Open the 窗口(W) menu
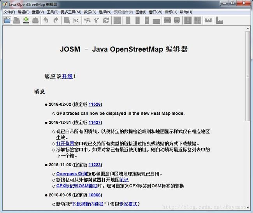The image size is (253, 213). (x=156, y=12)
